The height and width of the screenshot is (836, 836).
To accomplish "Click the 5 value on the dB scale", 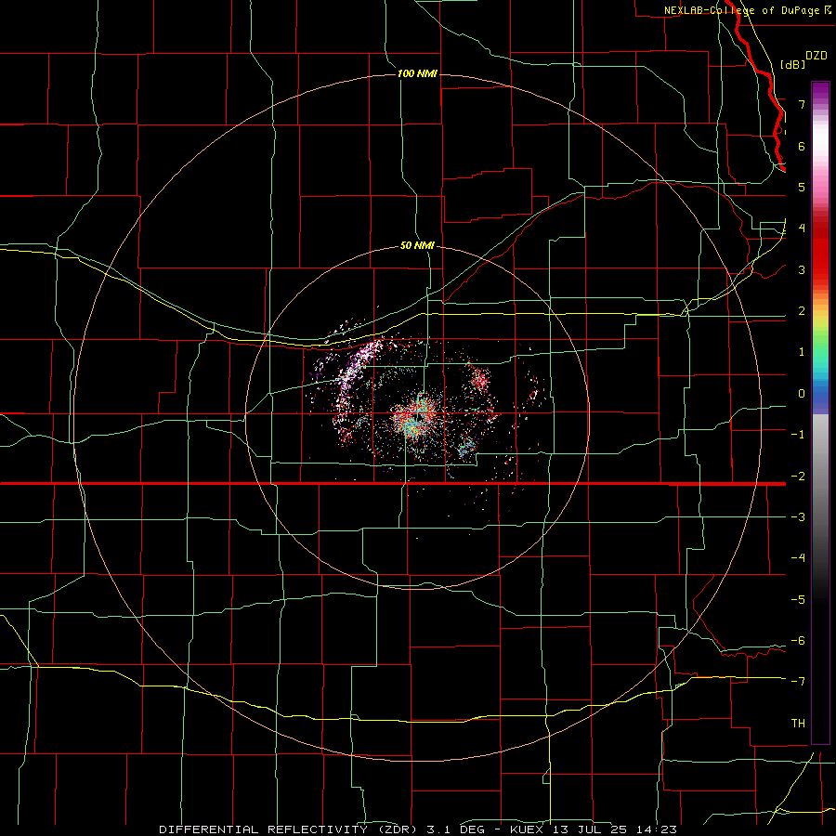I will pos(802,187).
